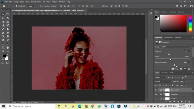Switch to the Channels tab
194x109 pixels.
(x=164, y=73)
